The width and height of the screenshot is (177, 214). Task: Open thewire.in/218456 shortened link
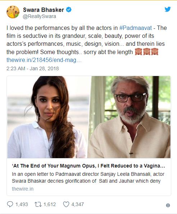[x=44, y=60]
